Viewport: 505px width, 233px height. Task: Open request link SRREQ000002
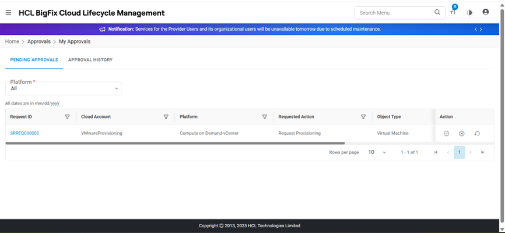click(24, 133)
